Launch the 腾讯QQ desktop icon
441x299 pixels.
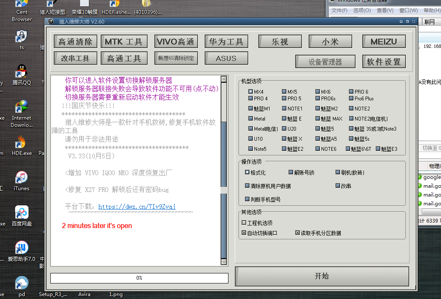(22, 75)
